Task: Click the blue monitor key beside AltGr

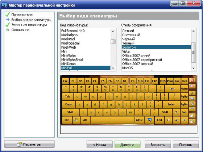Action: (149, 120)
